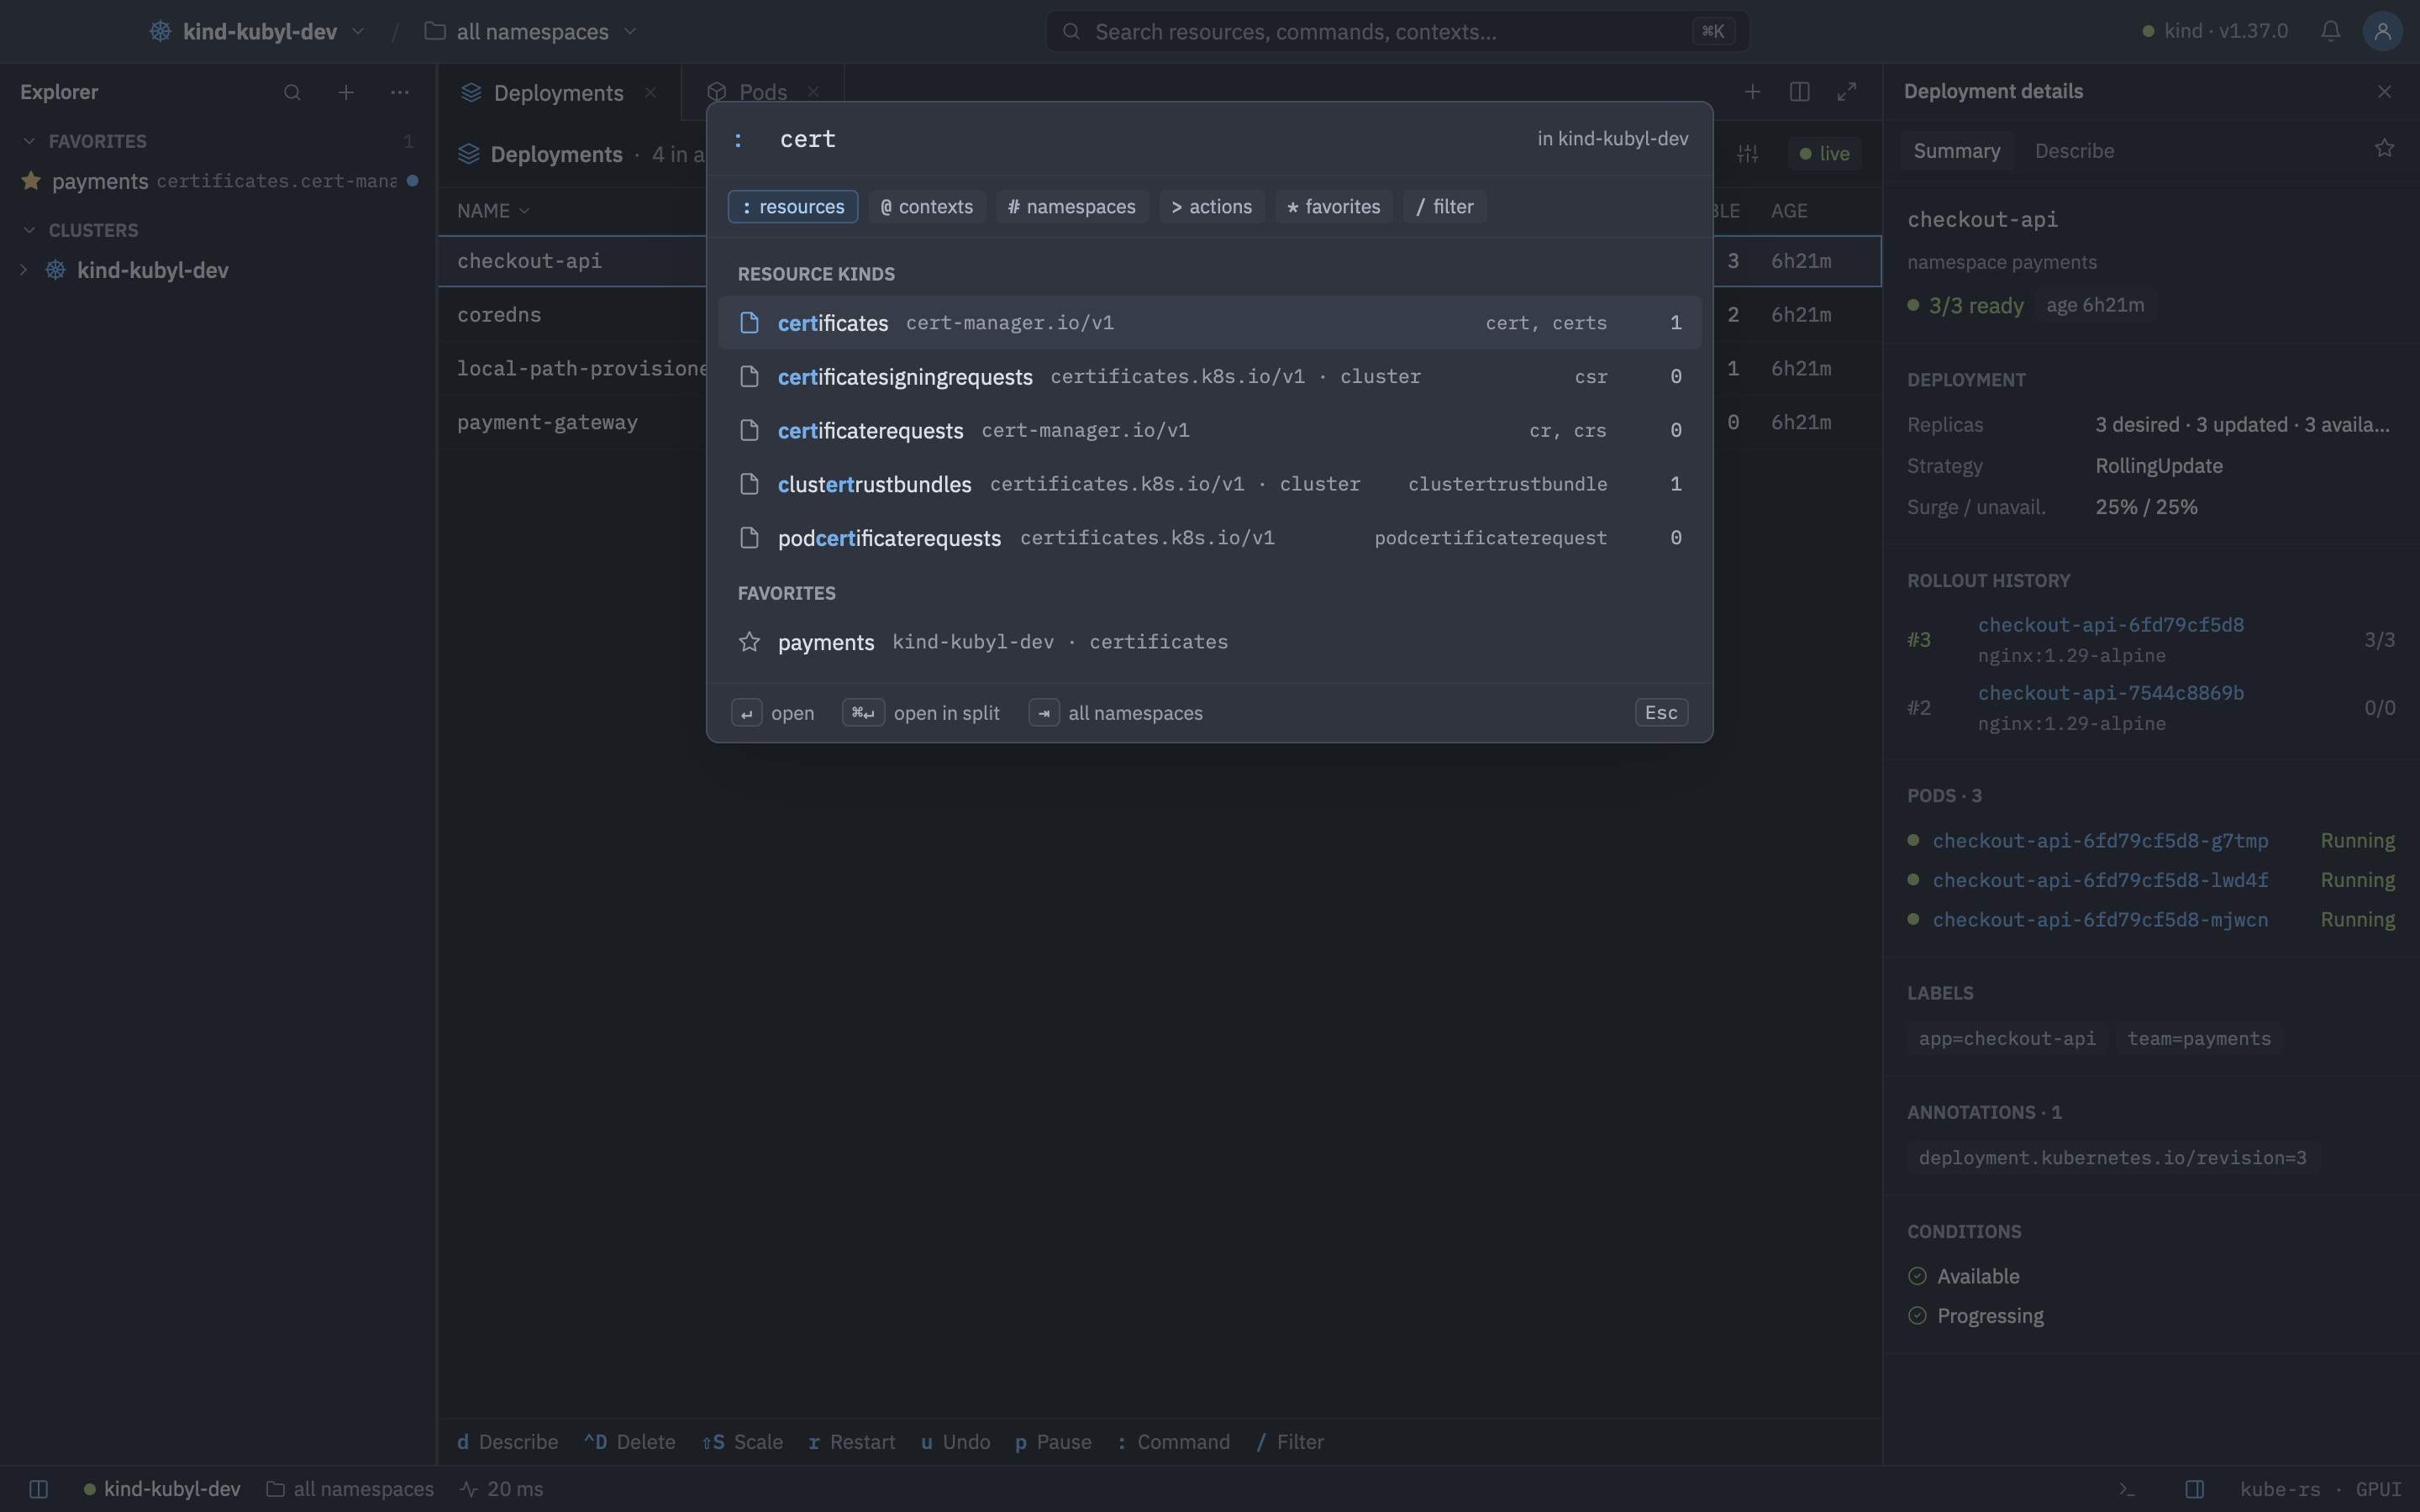The image size is (2420, 1512).
Task: Switch to the Deployments tab
Action: [559, 92]
